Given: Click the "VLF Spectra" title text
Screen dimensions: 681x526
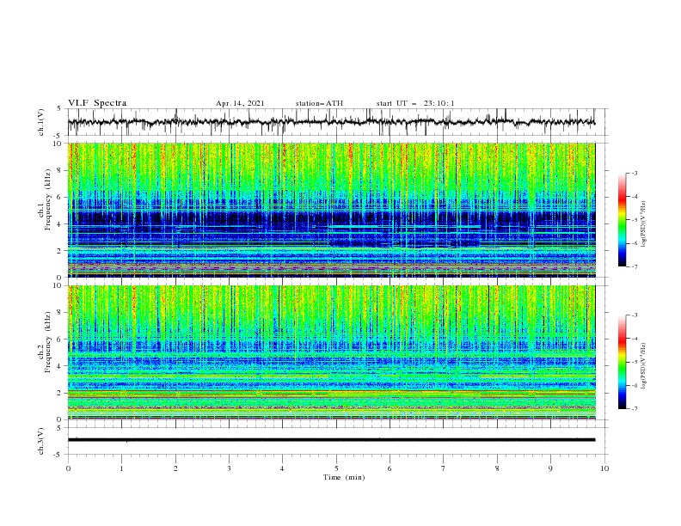Looking at the screenshot, I should pos(97,103).
